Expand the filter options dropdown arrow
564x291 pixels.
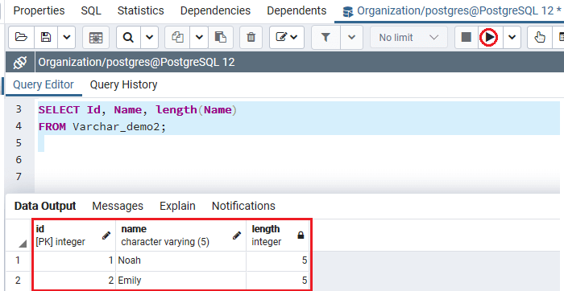coord(352,37)
